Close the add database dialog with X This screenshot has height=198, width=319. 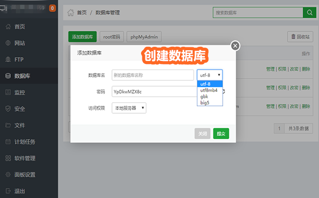point(235,46)
